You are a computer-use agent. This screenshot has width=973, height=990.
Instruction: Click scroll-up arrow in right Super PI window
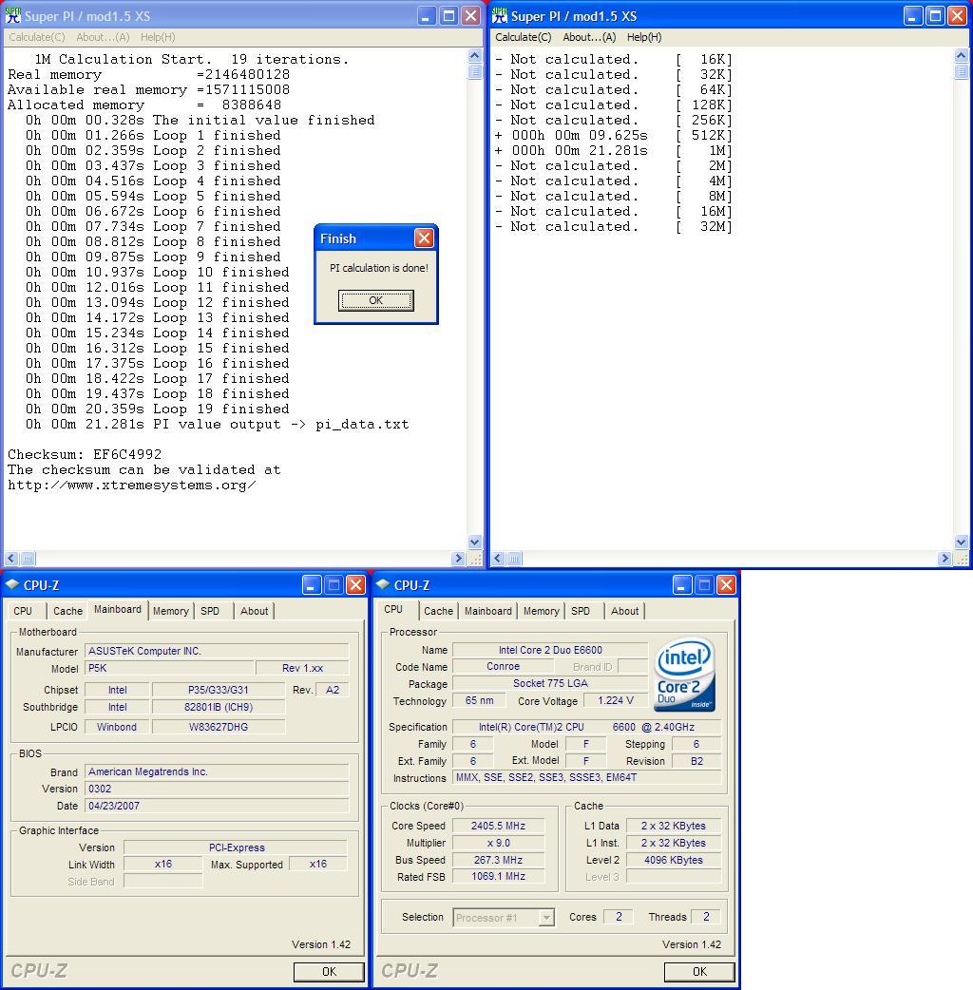[x=961, y=55]
